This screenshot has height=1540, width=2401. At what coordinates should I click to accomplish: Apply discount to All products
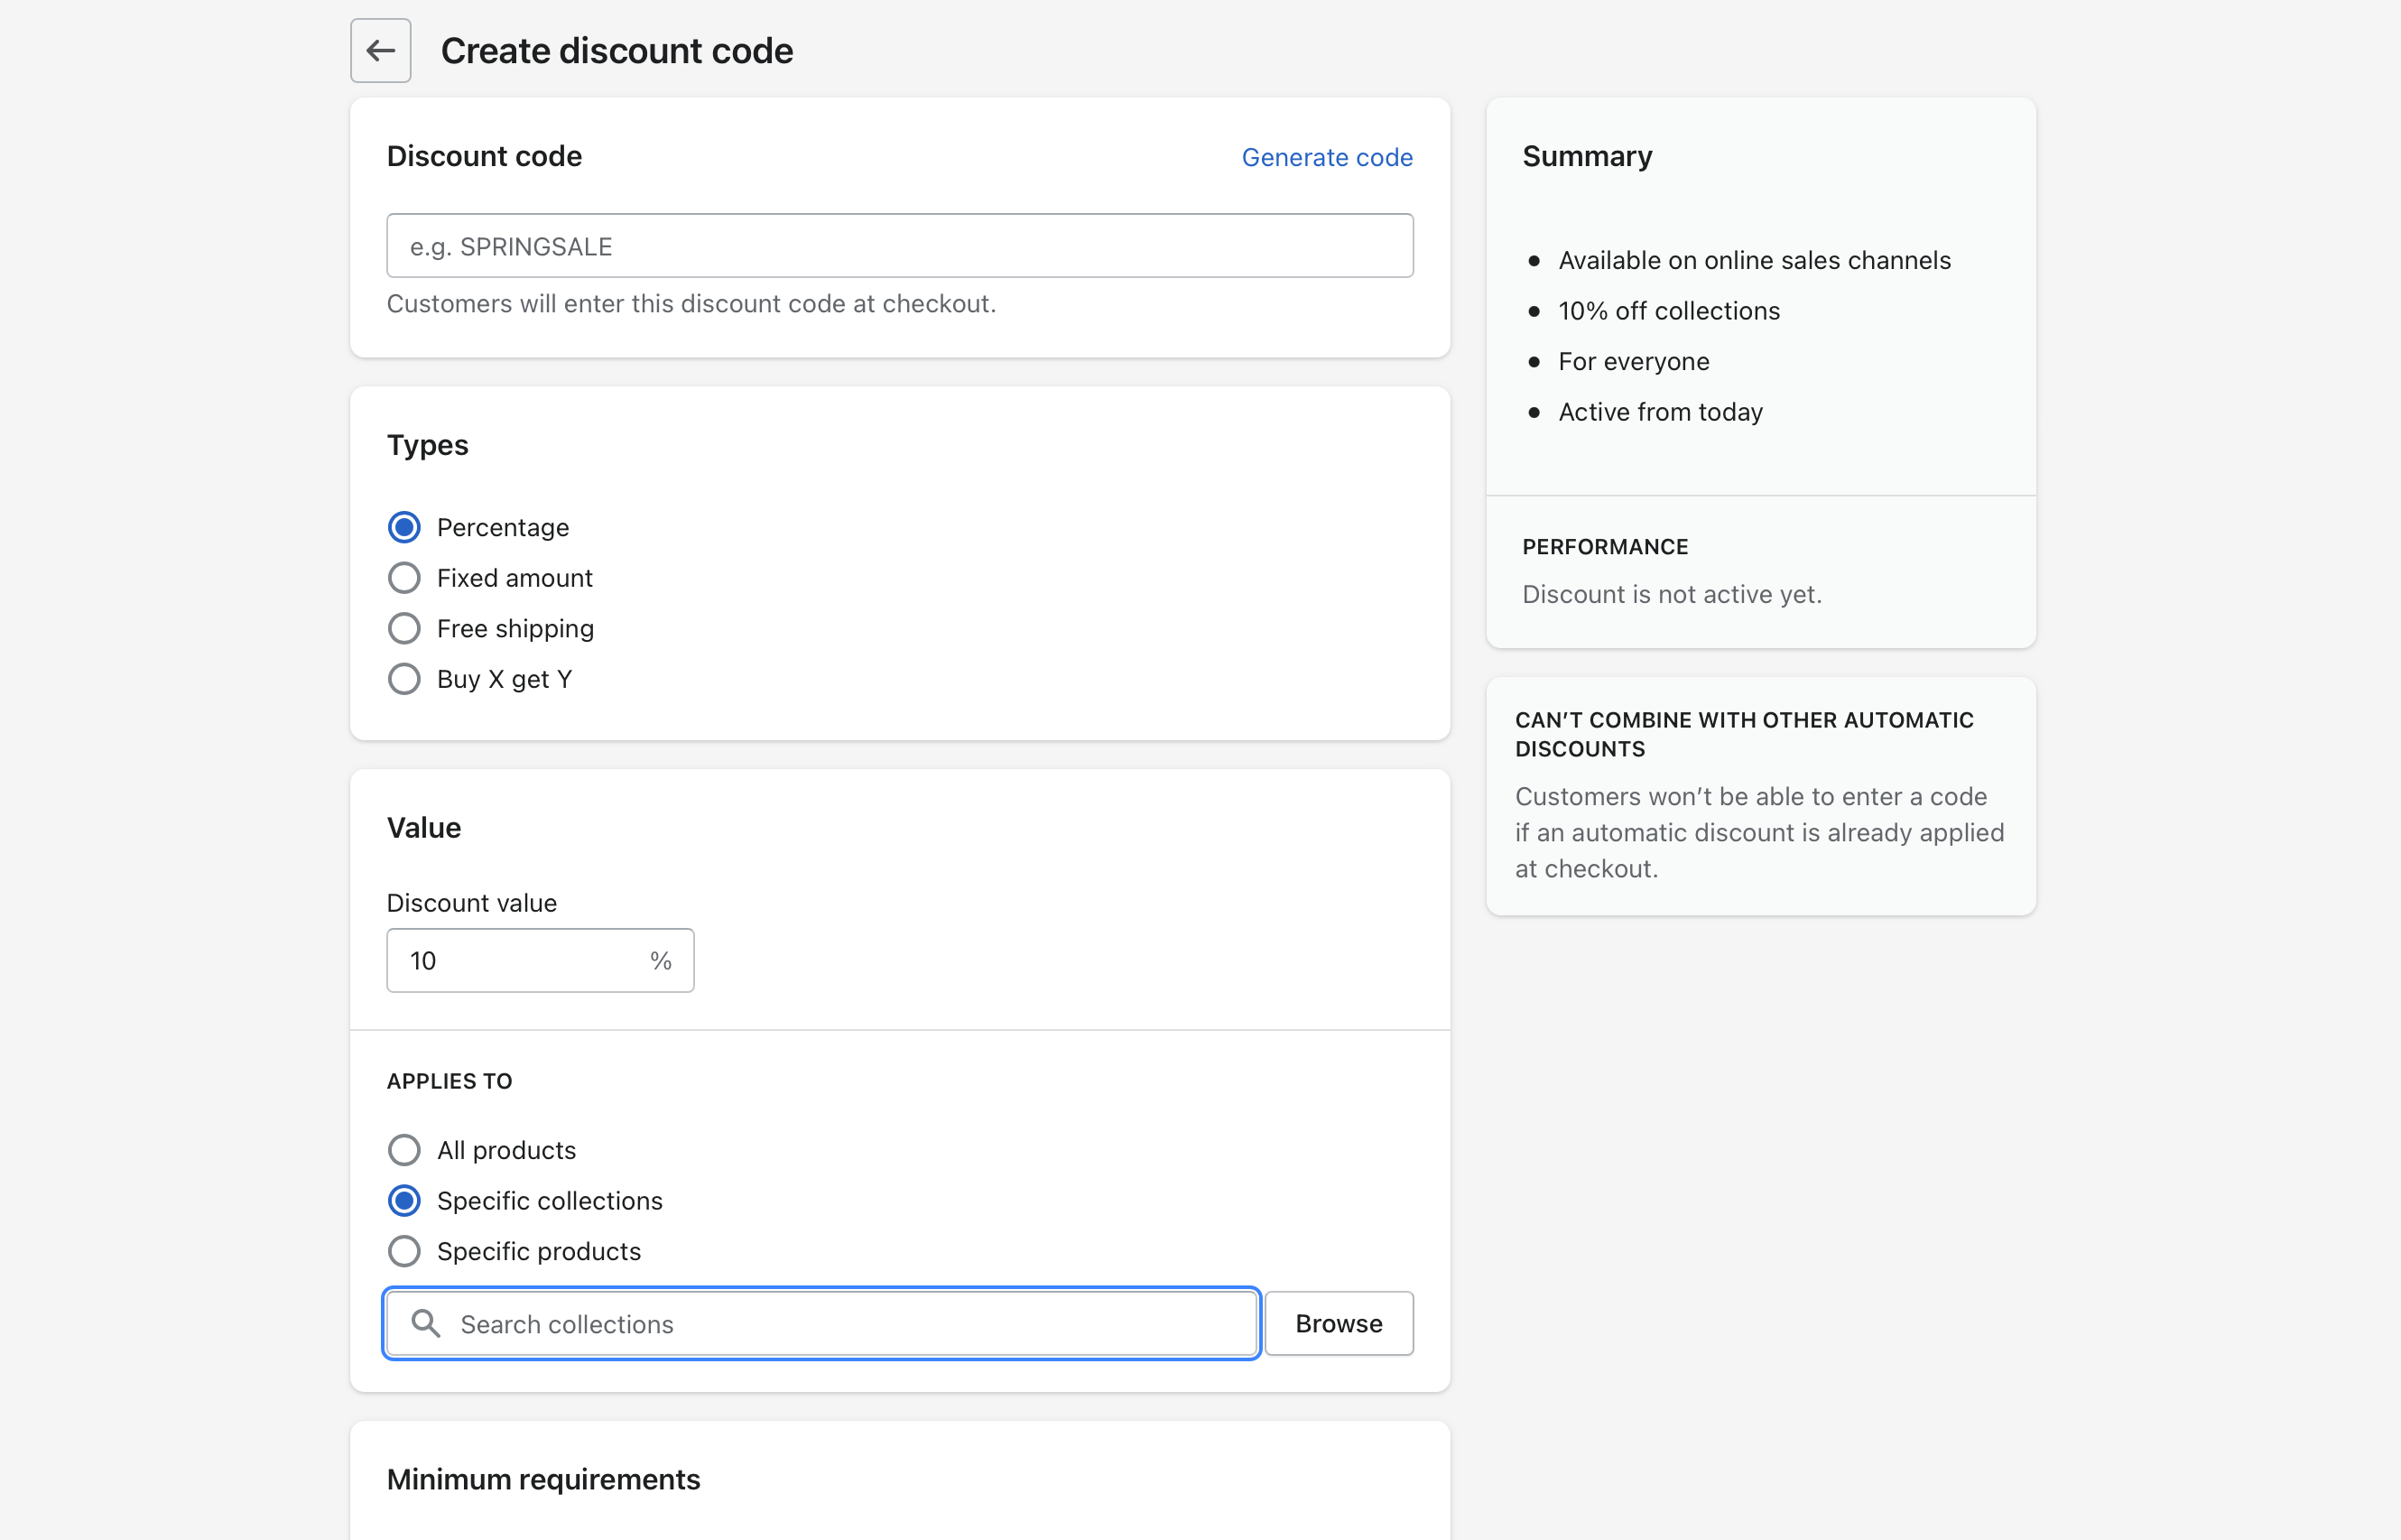[x=404, y=1150]
